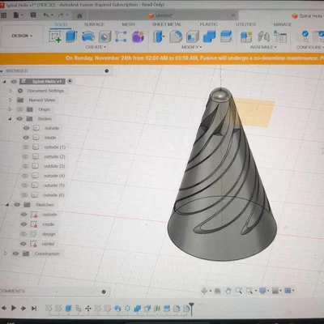
Task: Toggle visibility of the 'design' sketch
Action: pos(23,234)
